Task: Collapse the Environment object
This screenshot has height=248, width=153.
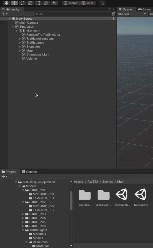Action: (17, 31)
